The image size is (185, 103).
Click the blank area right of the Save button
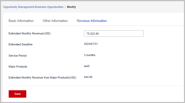(102, 94)
